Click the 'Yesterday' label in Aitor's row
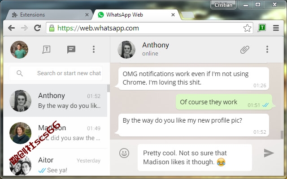 (x=89, y=161)
